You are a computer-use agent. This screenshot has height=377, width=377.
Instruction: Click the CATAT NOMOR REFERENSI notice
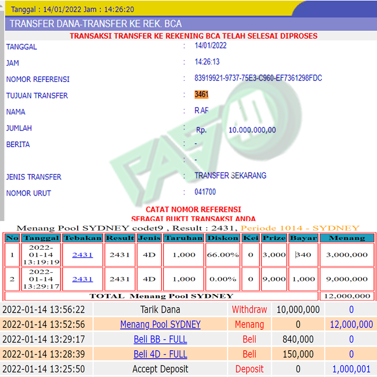[x=193, y=209]
